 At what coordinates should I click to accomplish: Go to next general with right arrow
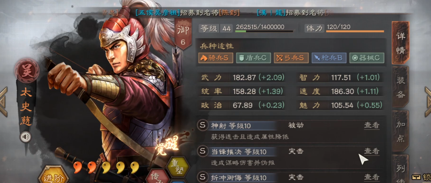coord(427,102)
